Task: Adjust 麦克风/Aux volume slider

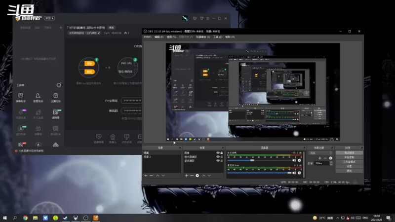Action: [x=259, y=173]
